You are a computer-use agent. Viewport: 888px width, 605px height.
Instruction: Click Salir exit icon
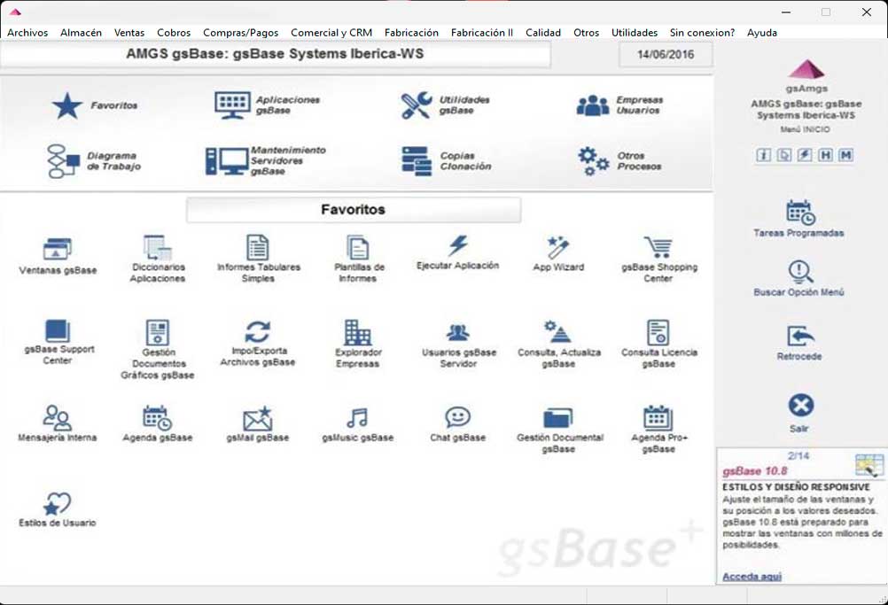pos(801,405)
